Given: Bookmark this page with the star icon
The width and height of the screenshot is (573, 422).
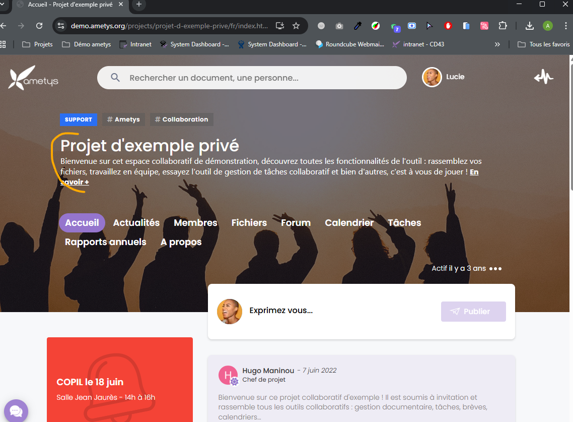Looking at the screenshot, I should tap(296, 26).
